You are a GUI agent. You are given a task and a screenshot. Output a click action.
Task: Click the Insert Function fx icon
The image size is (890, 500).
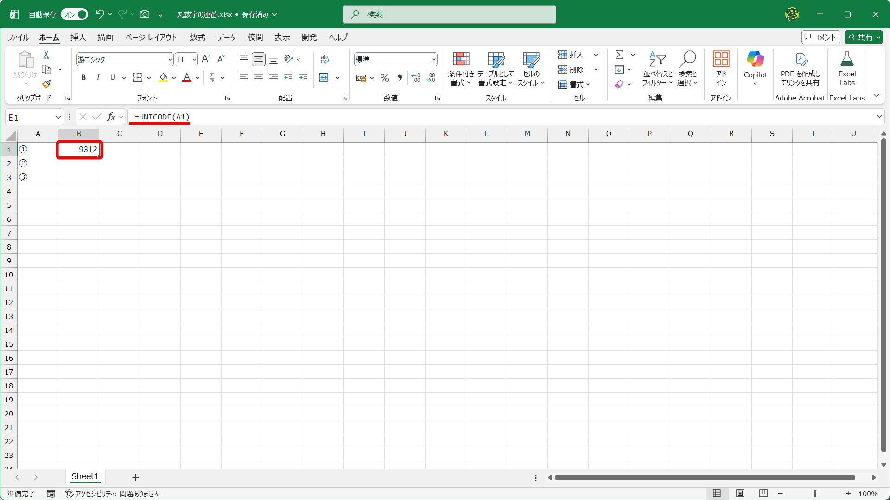[111, 117]
